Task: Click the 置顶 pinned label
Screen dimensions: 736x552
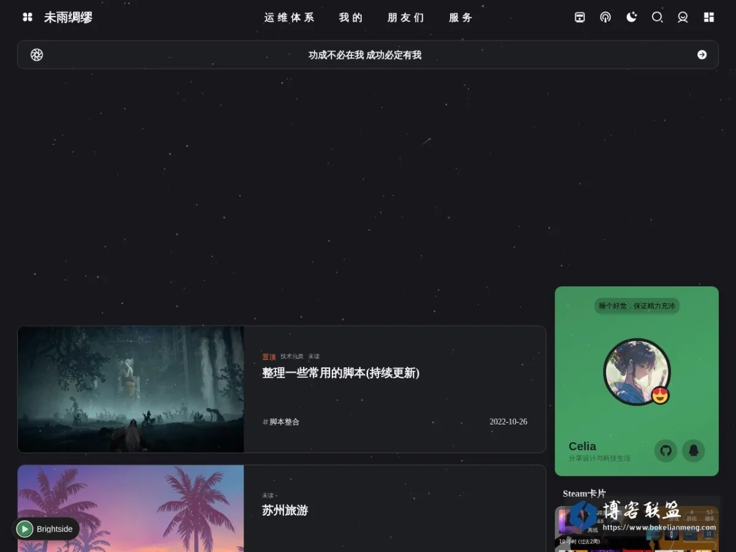Action: [269, 356]
